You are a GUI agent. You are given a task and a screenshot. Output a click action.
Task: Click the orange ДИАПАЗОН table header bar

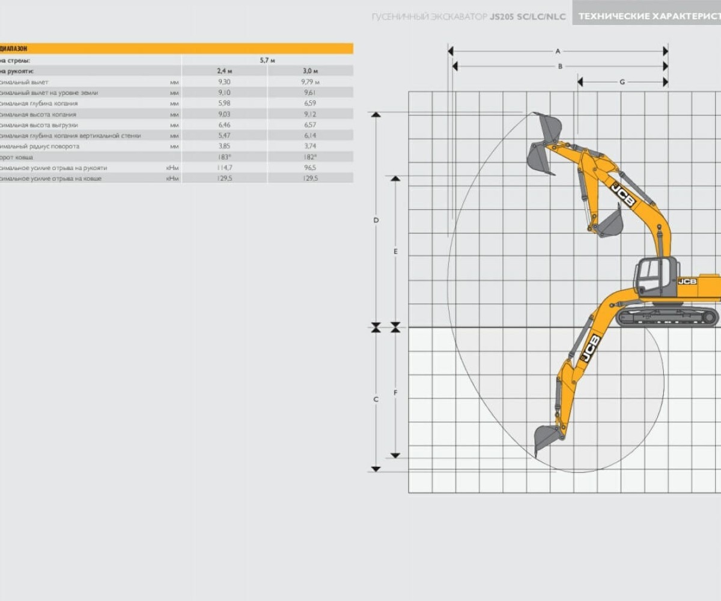click(177, 49)
